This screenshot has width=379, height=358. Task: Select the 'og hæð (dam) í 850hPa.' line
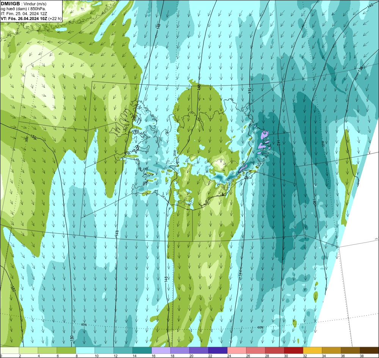tap(23, 9)
